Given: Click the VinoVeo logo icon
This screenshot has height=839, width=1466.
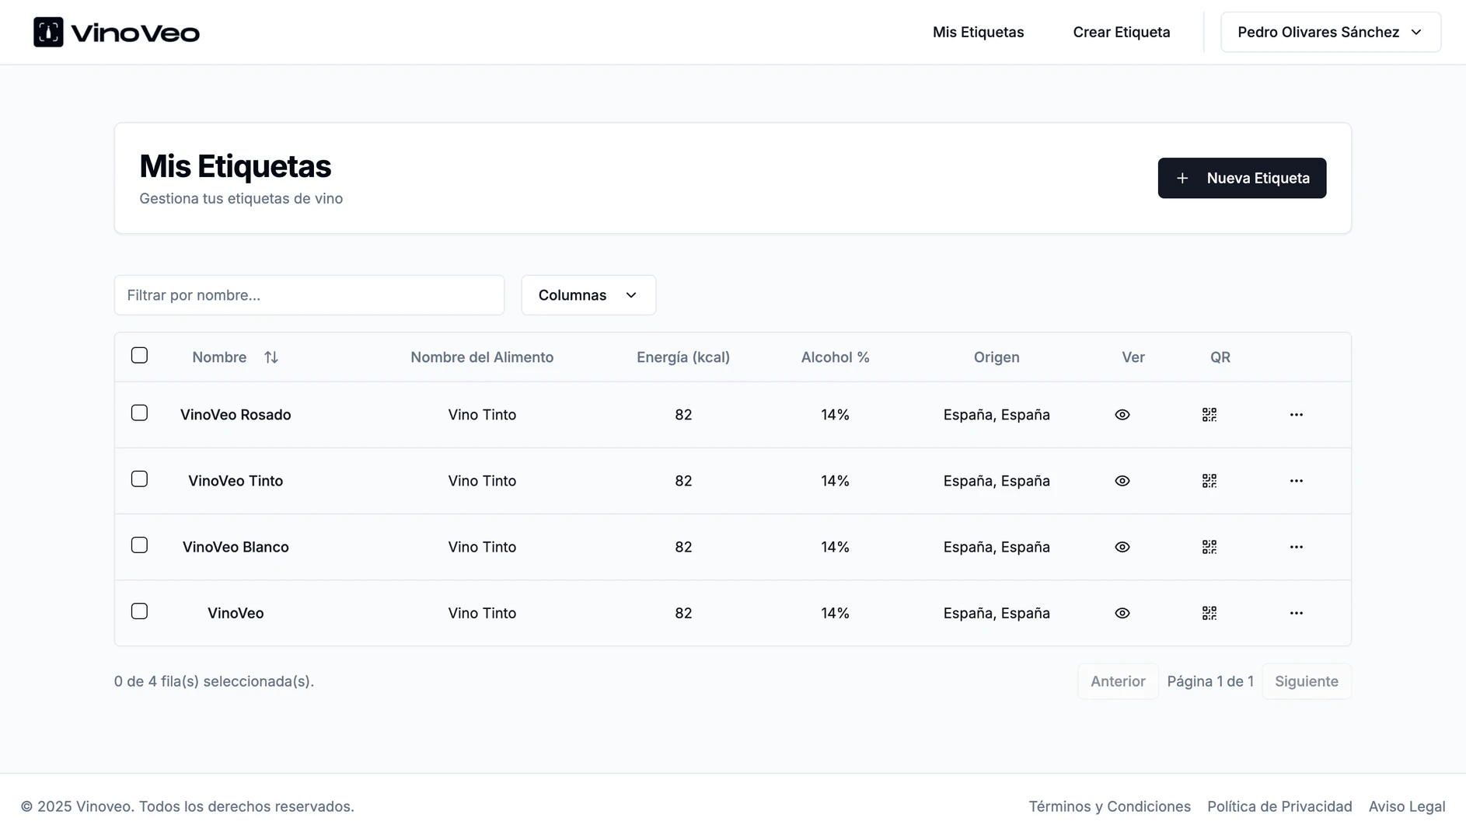Looking at the screenshot, I should click(x=48, y=32).
